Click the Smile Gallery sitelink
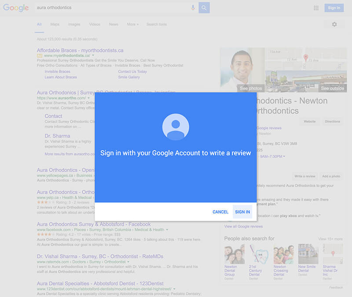Screen dimensions: 352x297 click(x=129, y=77)
